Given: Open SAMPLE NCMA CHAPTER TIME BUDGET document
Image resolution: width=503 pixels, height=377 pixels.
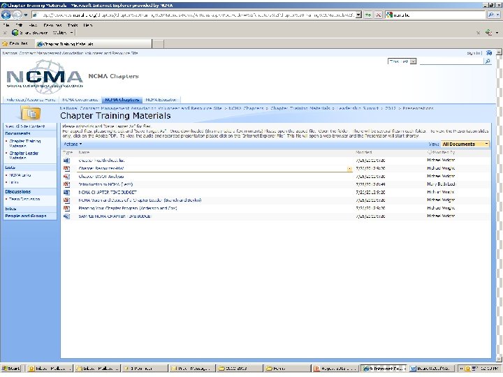Looking at the screenshot, I should pos(115,216).
